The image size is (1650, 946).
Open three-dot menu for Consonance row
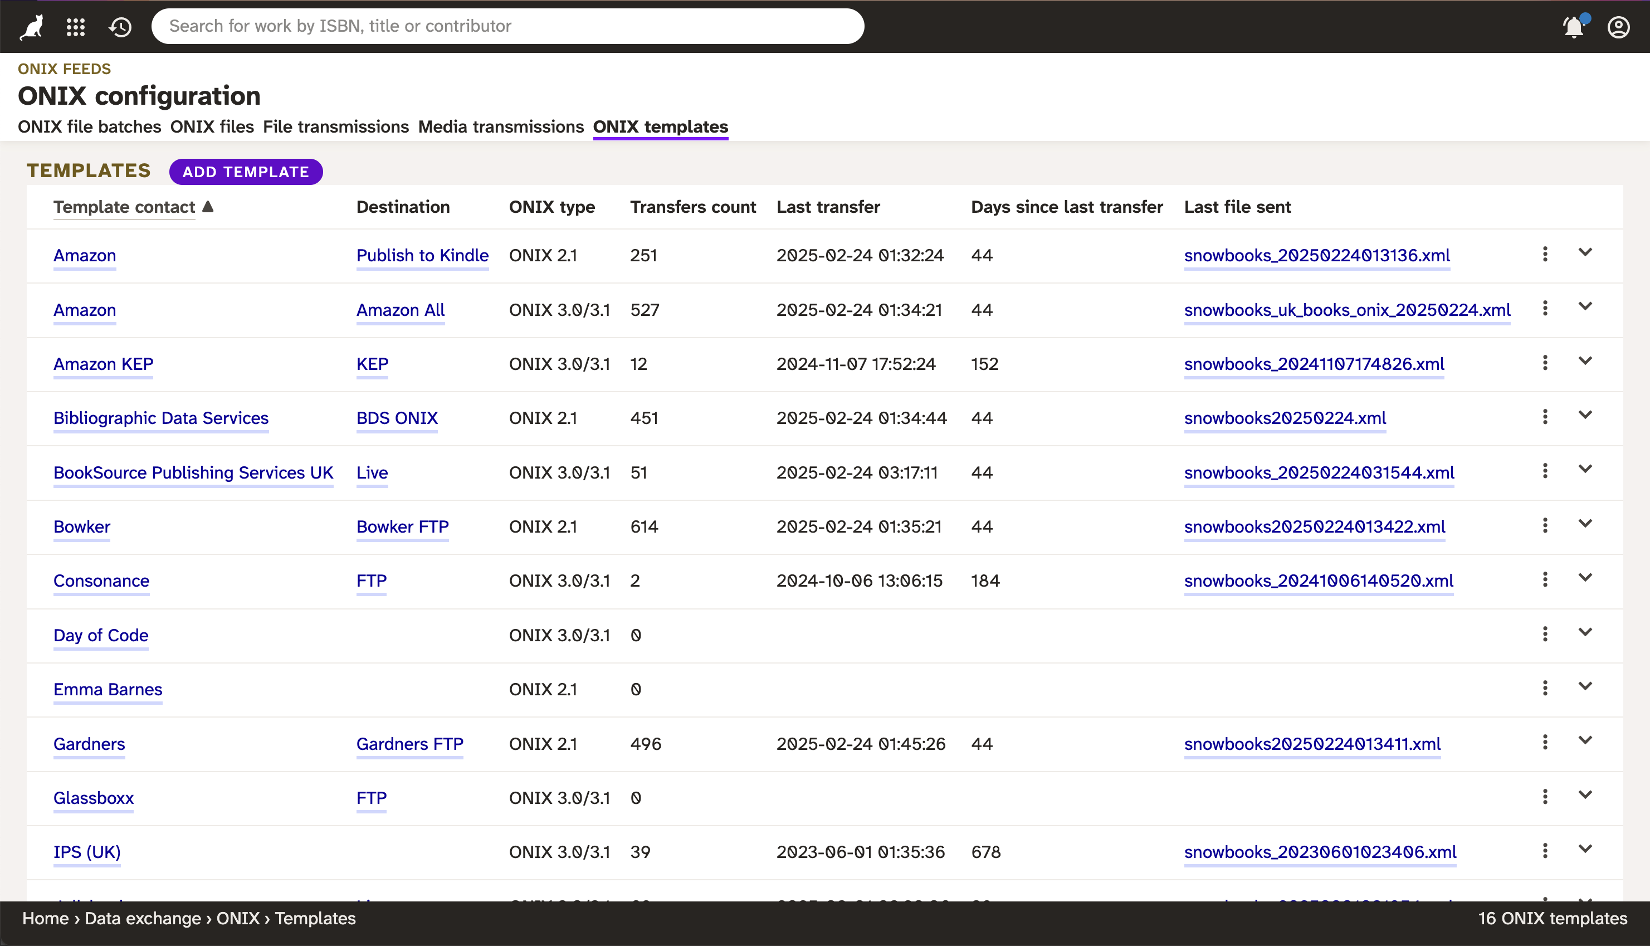click(1545, 579)
